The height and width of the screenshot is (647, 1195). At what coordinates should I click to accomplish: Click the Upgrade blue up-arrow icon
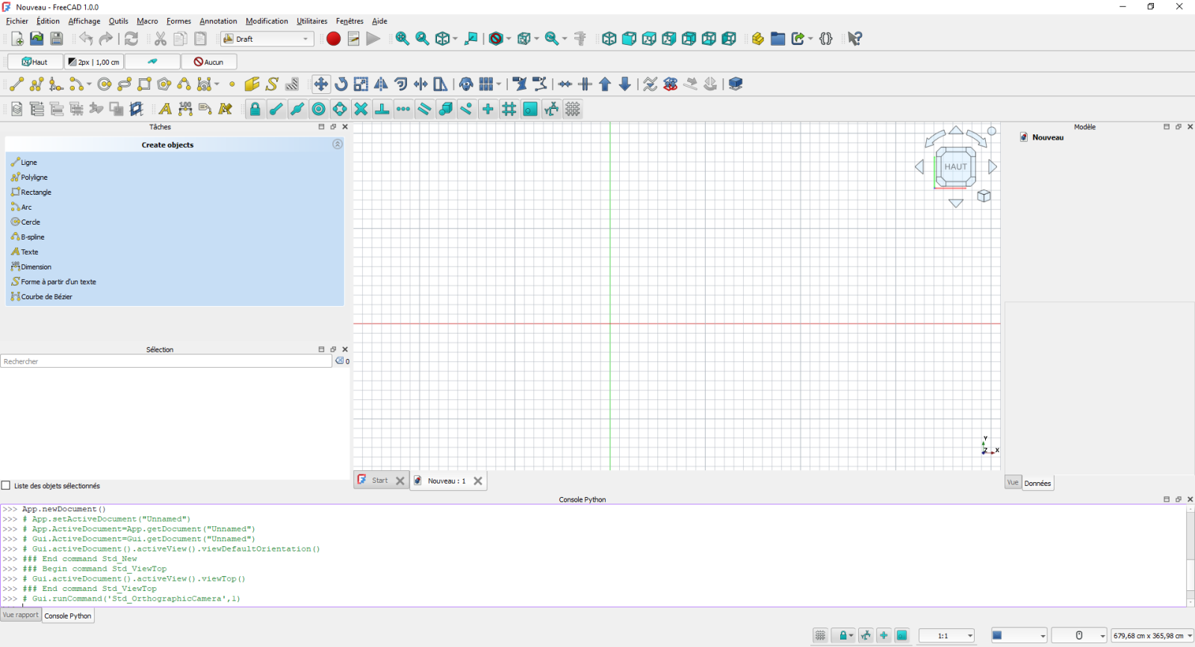[605, 84]
